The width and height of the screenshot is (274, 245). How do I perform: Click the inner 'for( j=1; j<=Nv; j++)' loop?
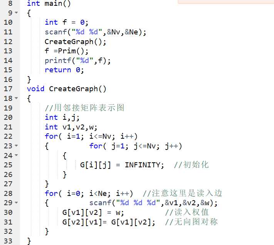coord(136,146)
